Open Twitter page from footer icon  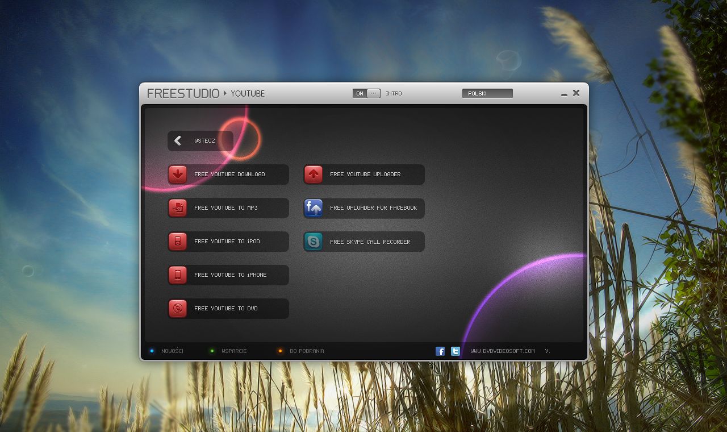click(456, 351)
